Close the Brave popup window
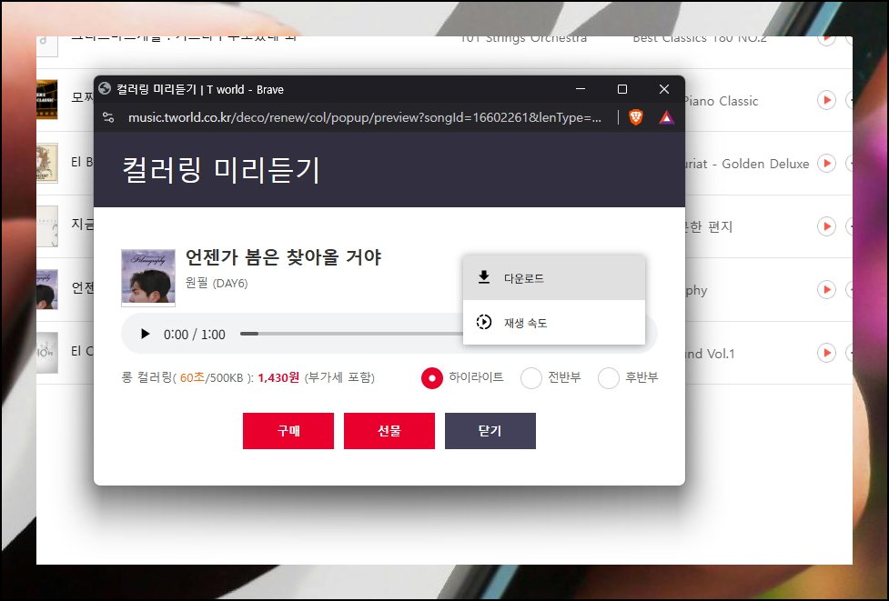 tap(664, 89)
